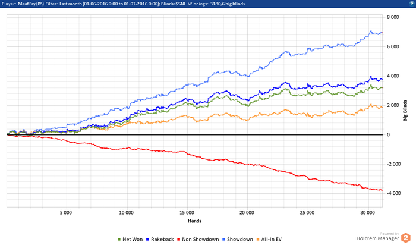Viewport: 416px width, 245px height.
Task: Click the Last month filter date range
Action: [x=109, y=4]
